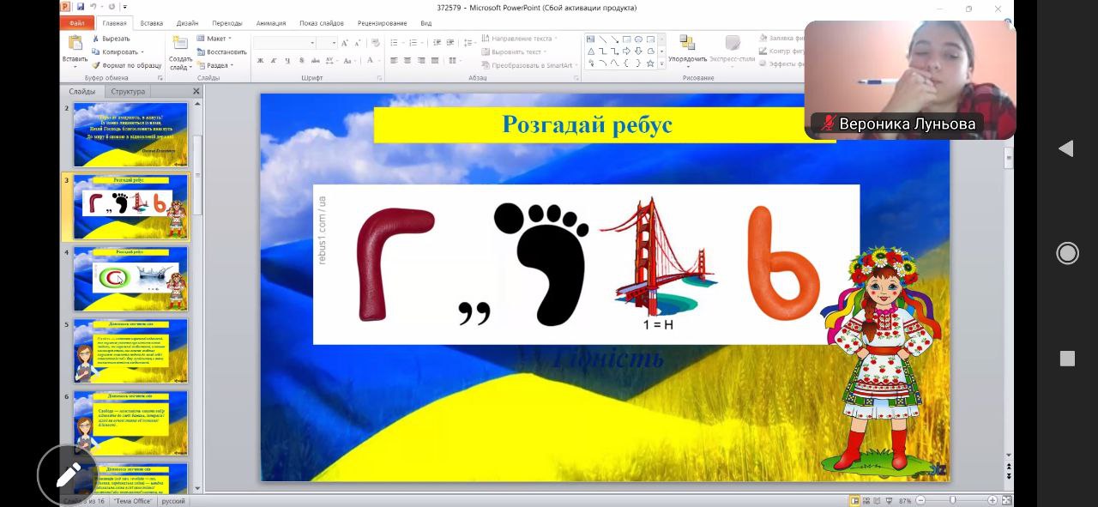Switch to the Структура pane tab
Screen dimensions: 1098x507
click(x=128, y=91)
